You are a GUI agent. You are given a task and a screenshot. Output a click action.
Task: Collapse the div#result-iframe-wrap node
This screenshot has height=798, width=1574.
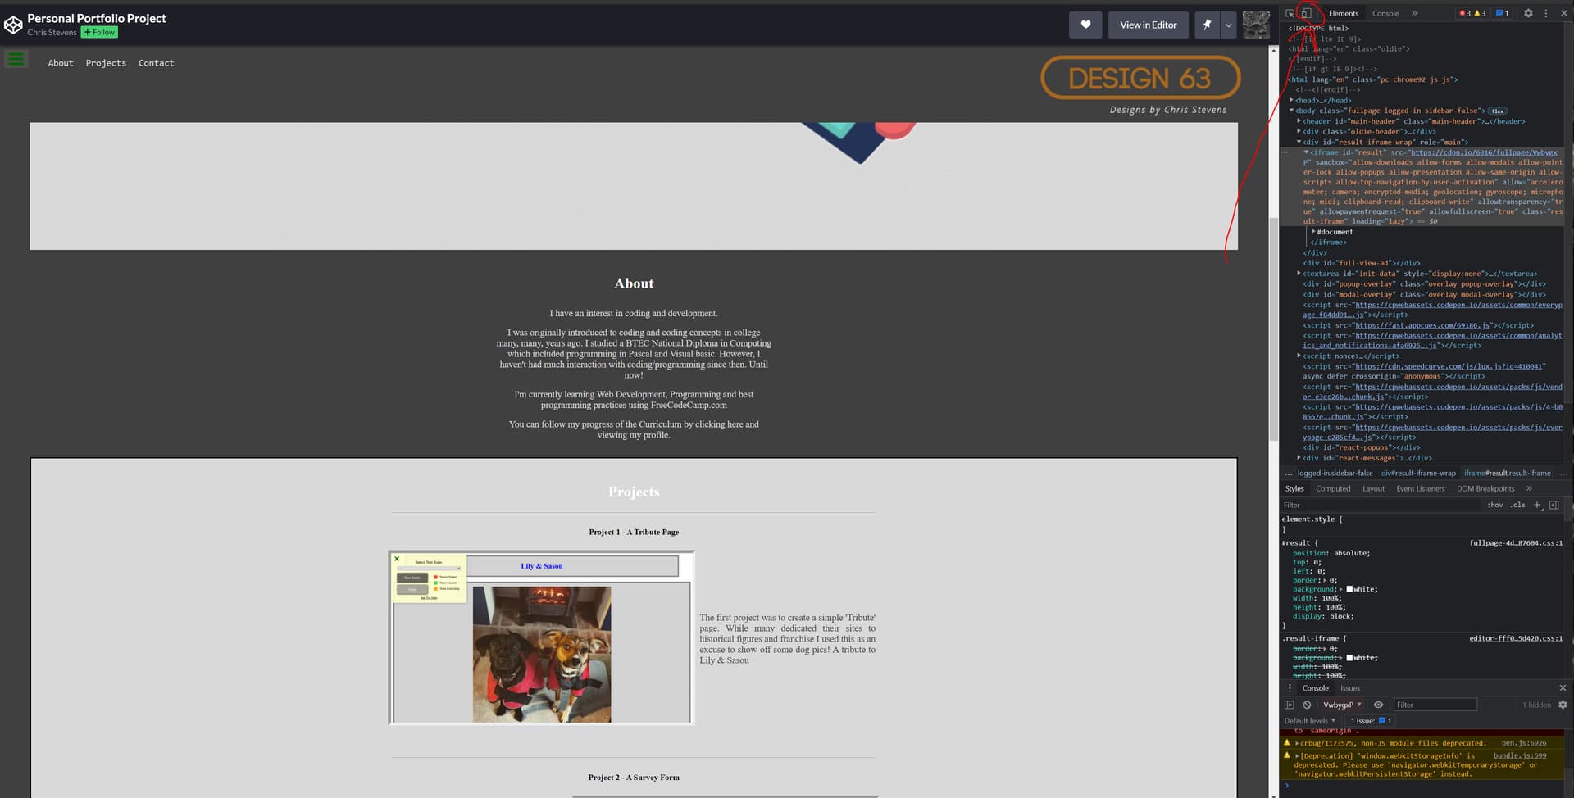1299,142
